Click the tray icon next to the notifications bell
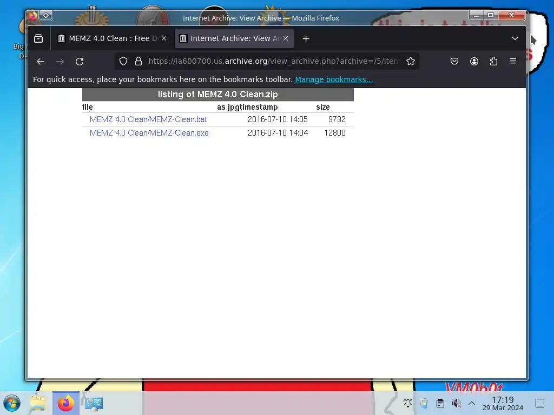 pos(424,403)
